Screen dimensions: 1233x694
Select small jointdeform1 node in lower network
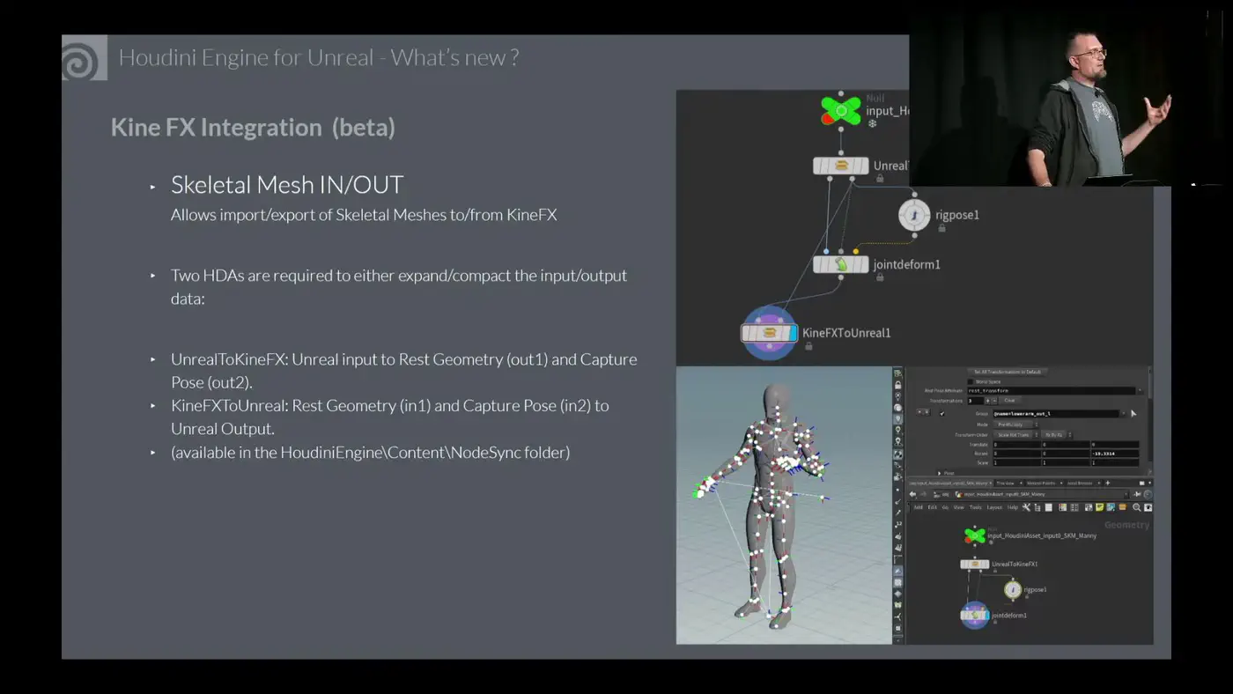pyautogui.click(x=975, y=615)
